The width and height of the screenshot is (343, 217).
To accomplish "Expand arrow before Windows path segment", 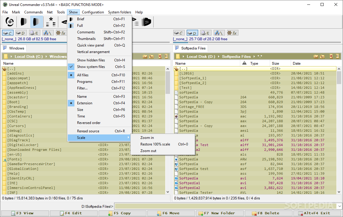I will [x=46, y=57].
